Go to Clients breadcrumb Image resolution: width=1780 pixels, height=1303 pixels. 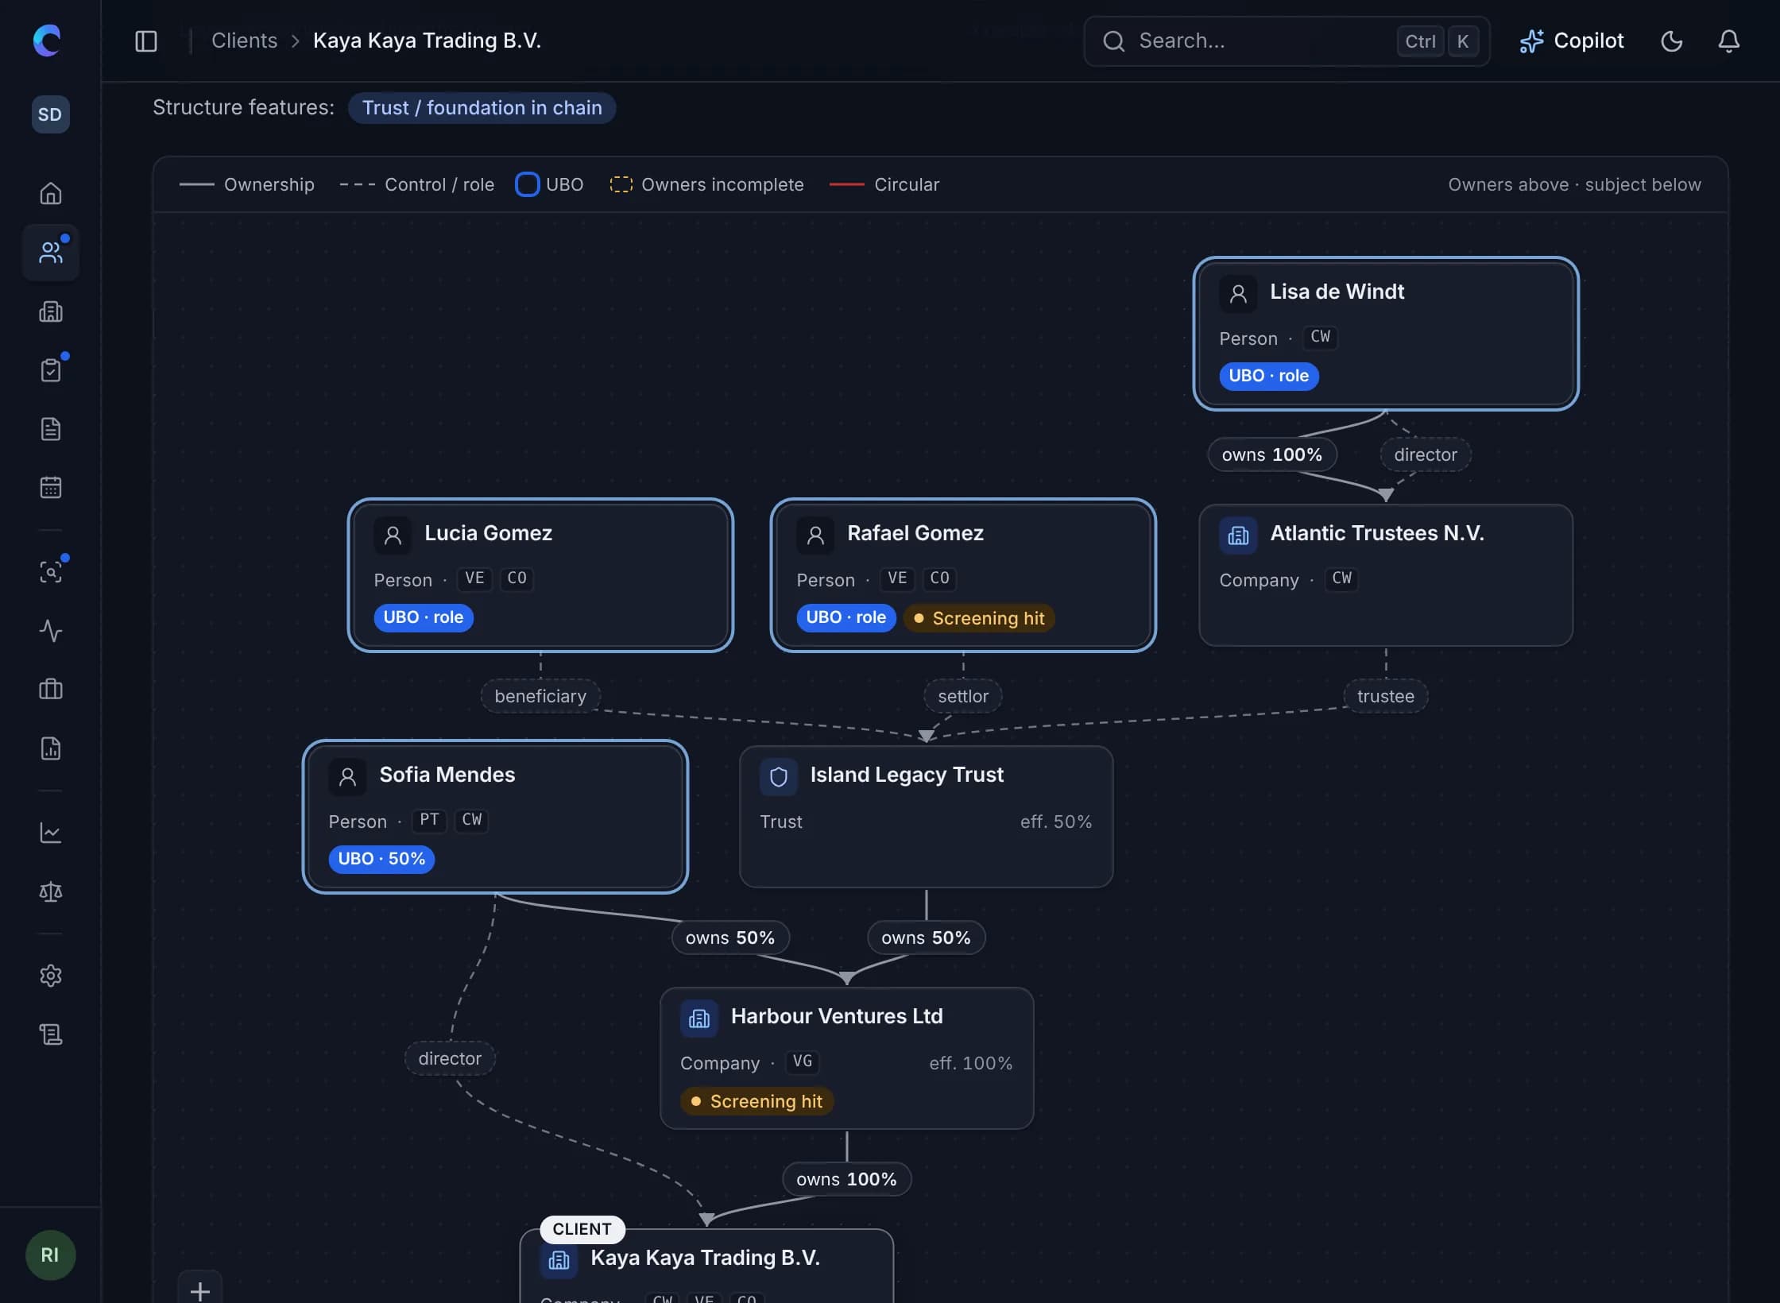[244, 41]
